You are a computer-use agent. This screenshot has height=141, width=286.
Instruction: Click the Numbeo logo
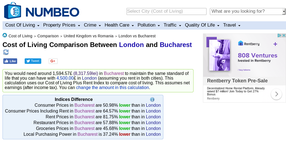[42, 11]
